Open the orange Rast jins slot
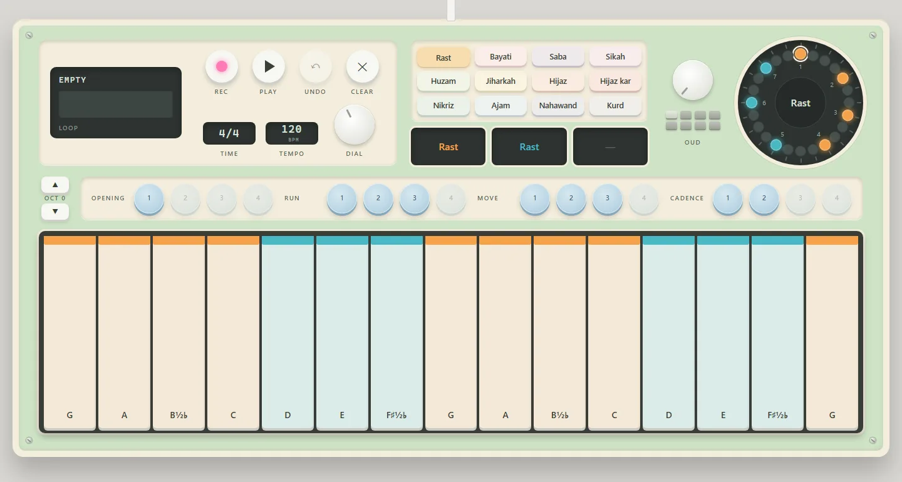The height and width of the screenshot is (482, 902). pos(448,147)
